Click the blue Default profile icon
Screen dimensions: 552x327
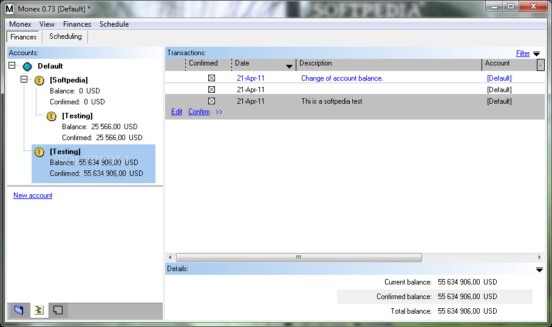click(27, 66)
